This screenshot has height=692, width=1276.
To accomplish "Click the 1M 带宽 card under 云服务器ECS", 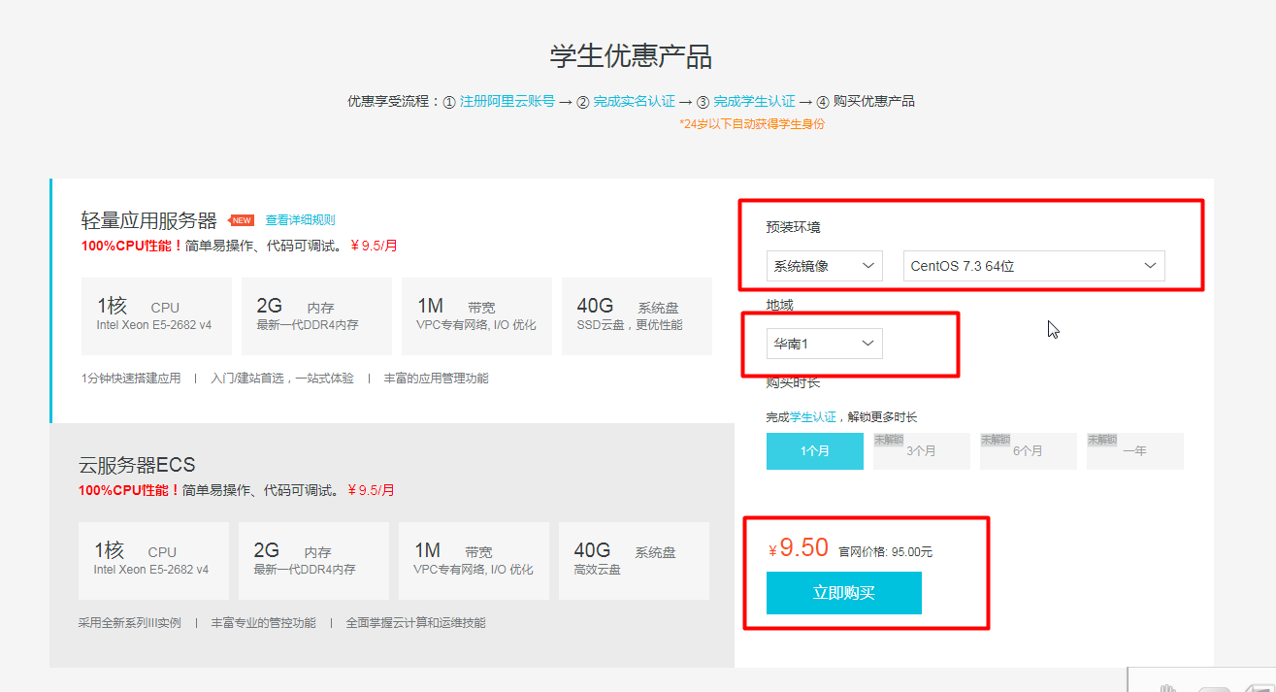I will tap(474, 561).
